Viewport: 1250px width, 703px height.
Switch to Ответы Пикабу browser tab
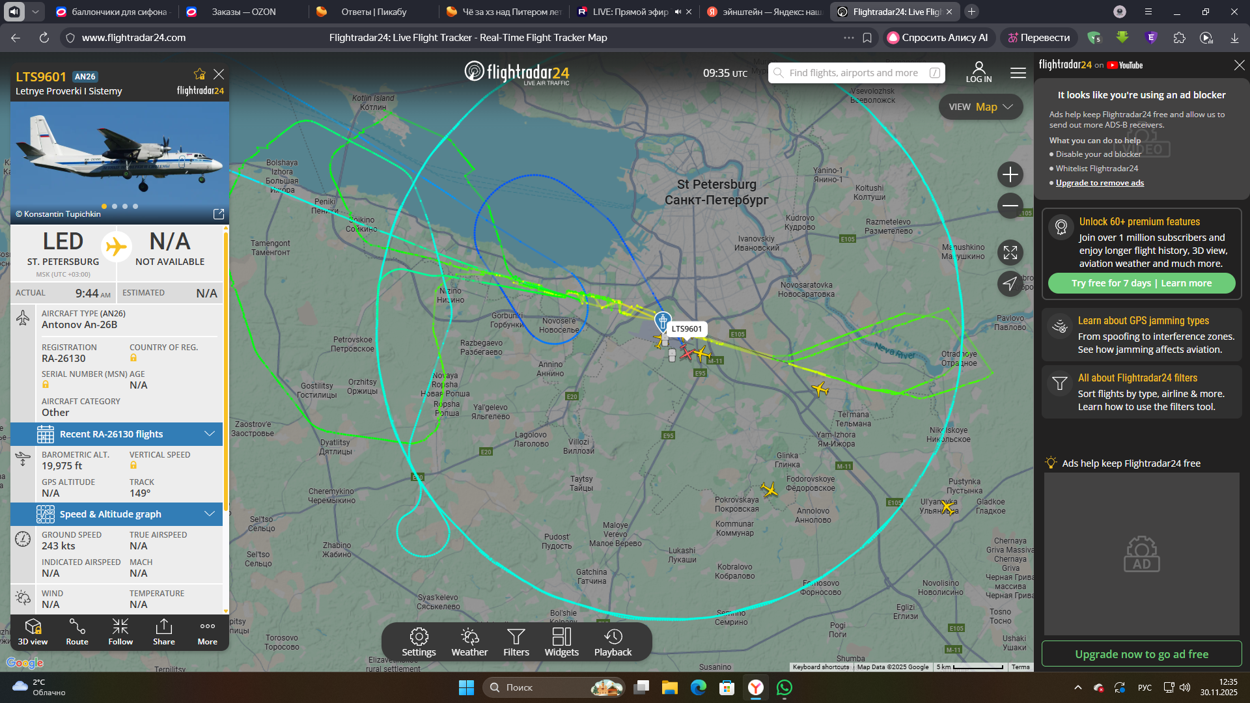point(372,12)
